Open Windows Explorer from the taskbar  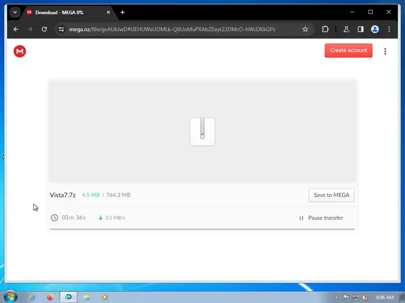[x=87, y=297]
